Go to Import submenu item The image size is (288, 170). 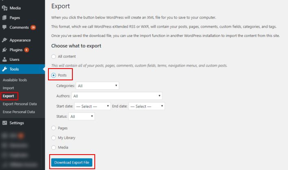8,88
